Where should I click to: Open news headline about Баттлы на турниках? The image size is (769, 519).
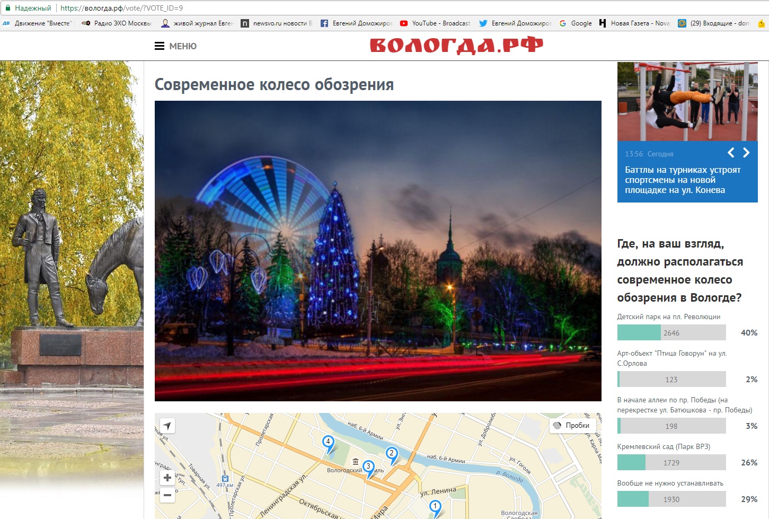[683, 180]
